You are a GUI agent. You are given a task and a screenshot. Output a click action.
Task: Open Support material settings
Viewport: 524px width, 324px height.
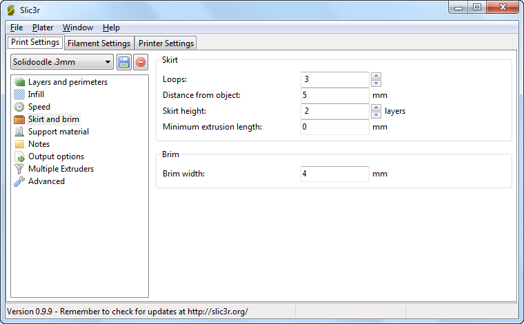point(58,132)
